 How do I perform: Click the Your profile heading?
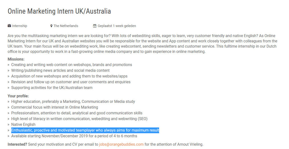coord(18,96)
